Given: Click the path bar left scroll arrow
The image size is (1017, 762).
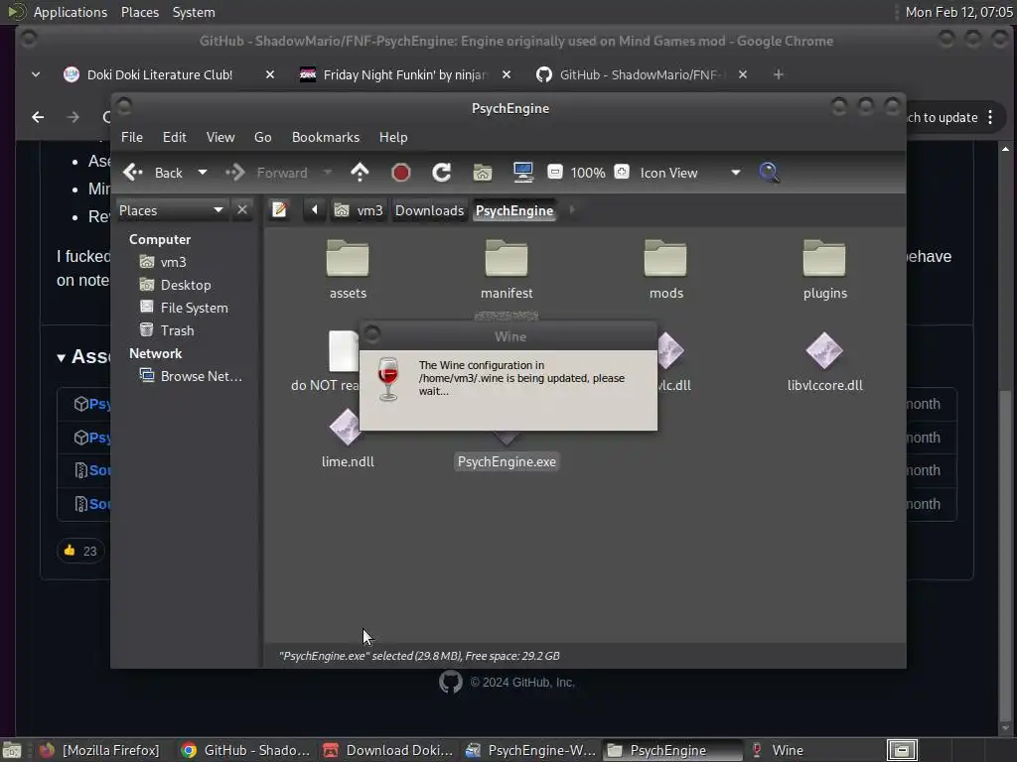Looking at the screenshot, I should click(315, 210).
